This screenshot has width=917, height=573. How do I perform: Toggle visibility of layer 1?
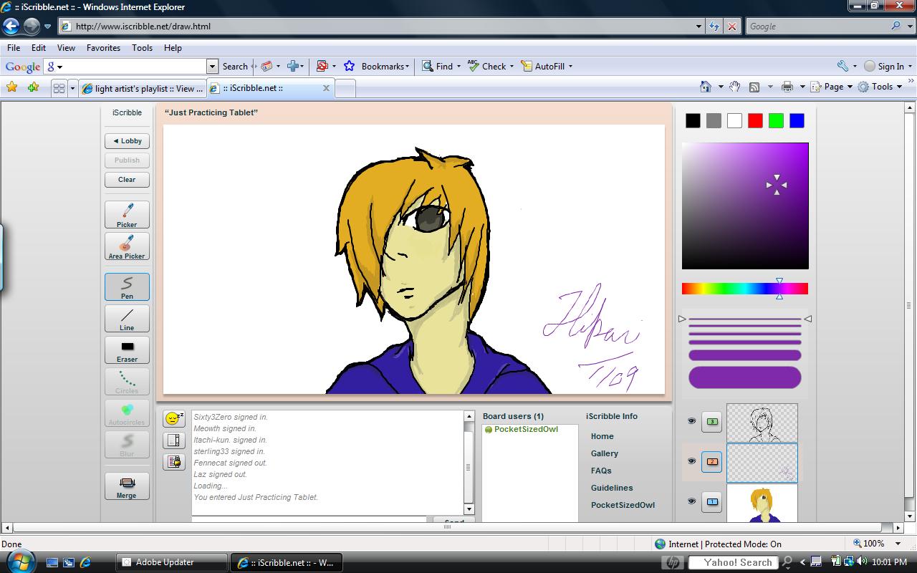point(691,501)
